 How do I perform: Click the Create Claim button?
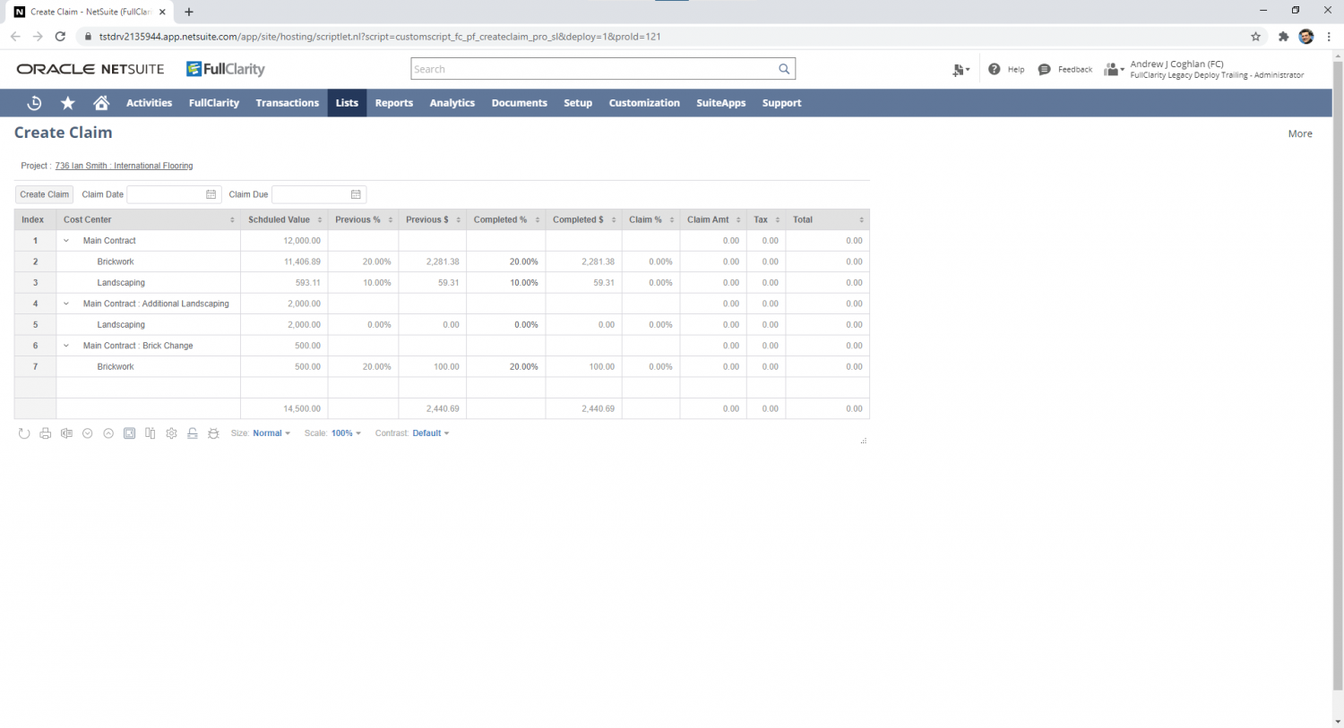[x=43, y=194]
